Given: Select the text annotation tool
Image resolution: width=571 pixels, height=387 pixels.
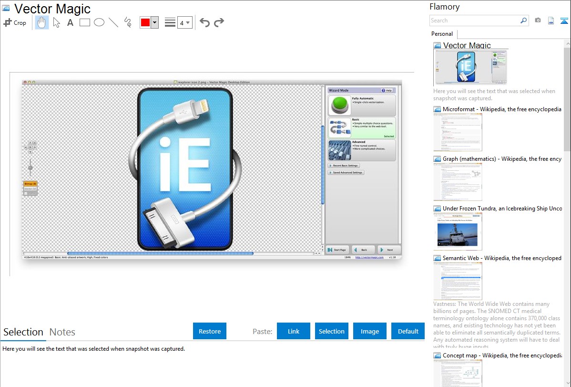Looking at the screenshot, I should coord(70,22).
